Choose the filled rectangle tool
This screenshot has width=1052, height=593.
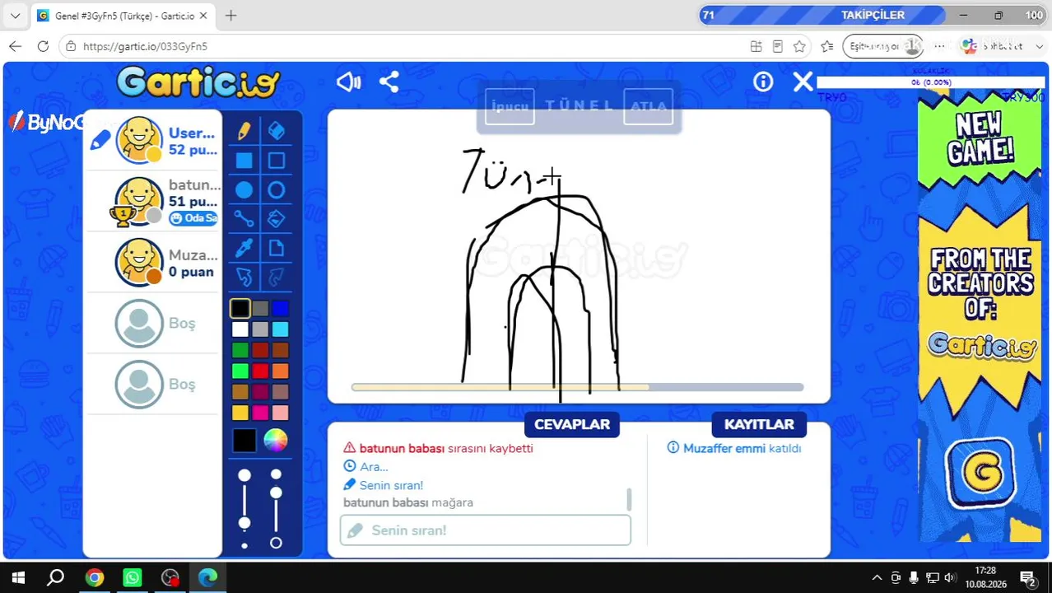coord(244,161)
